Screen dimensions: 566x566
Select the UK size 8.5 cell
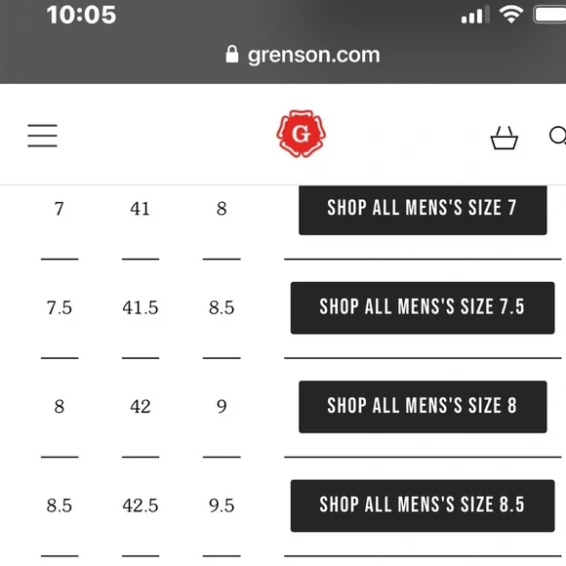[x=60, y=505]
